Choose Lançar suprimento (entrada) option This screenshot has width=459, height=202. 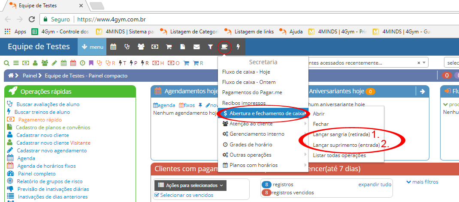[x=346, y=145]
